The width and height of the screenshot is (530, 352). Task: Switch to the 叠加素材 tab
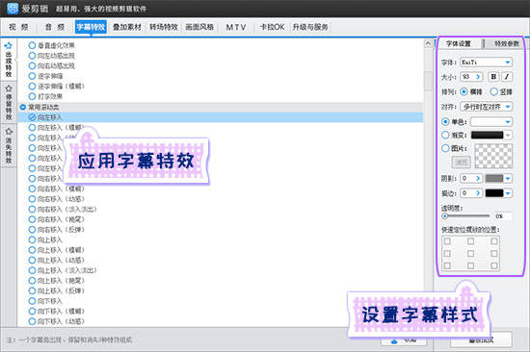pos(127,27)
